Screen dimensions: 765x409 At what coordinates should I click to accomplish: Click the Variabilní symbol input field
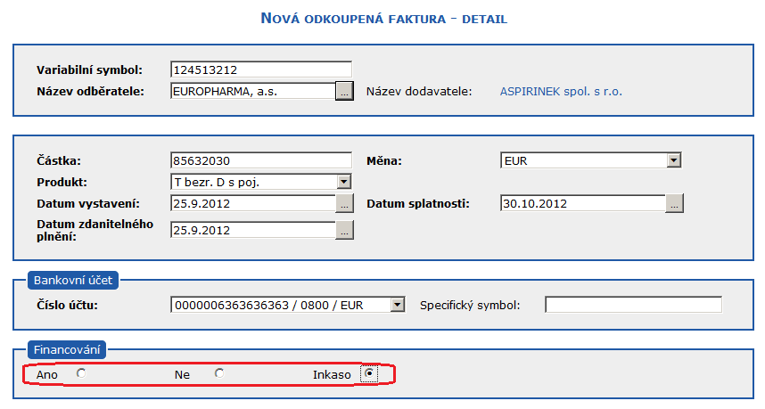(261, 70)
